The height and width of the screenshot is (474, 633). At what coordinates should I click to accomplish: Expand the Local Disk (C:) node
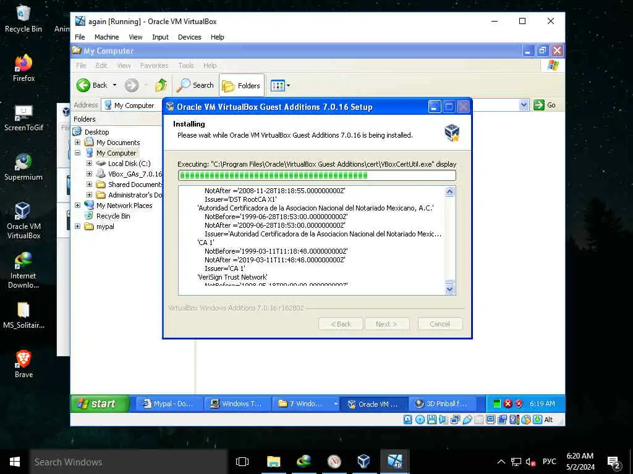click(89, 163)
